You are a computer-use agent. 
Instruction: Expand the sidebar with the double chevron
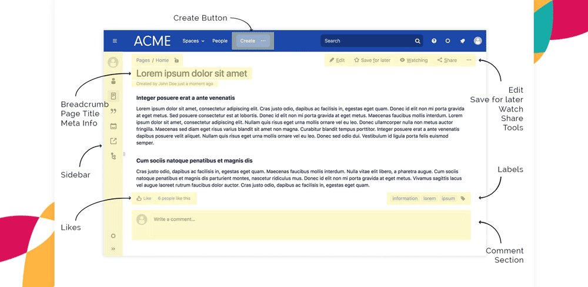click(x=113, y=249)
